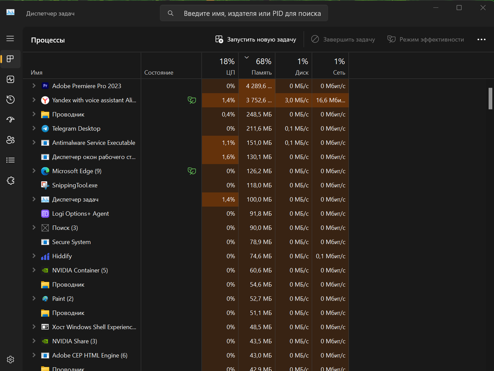Click the NVIDIA Container icon
Viewport: 494px width, 371px height.
[45, 271]
